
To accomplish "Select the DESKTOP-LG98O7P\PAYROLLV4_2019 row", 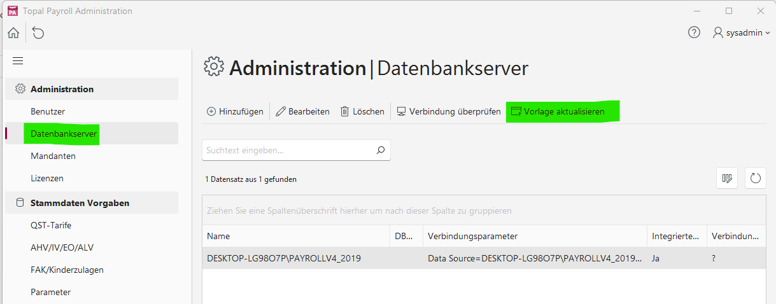I will pos(284,258).
